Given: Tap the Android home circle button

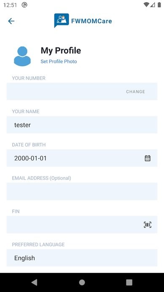Looking at the screenshot, I should (82, 282).
